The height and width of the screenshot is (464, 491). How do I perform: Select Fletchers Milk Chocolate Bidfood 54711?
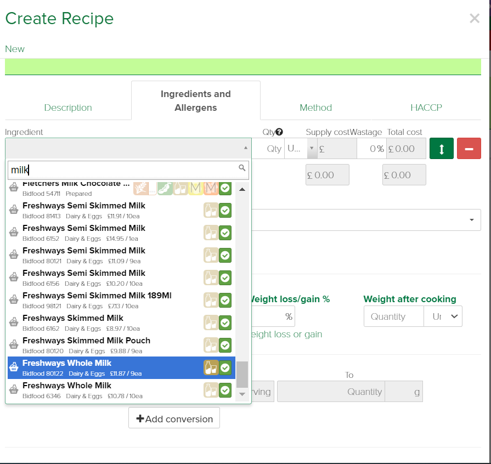[121, 189]
